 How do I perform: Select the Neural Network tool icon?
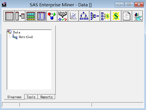[95, 16]
